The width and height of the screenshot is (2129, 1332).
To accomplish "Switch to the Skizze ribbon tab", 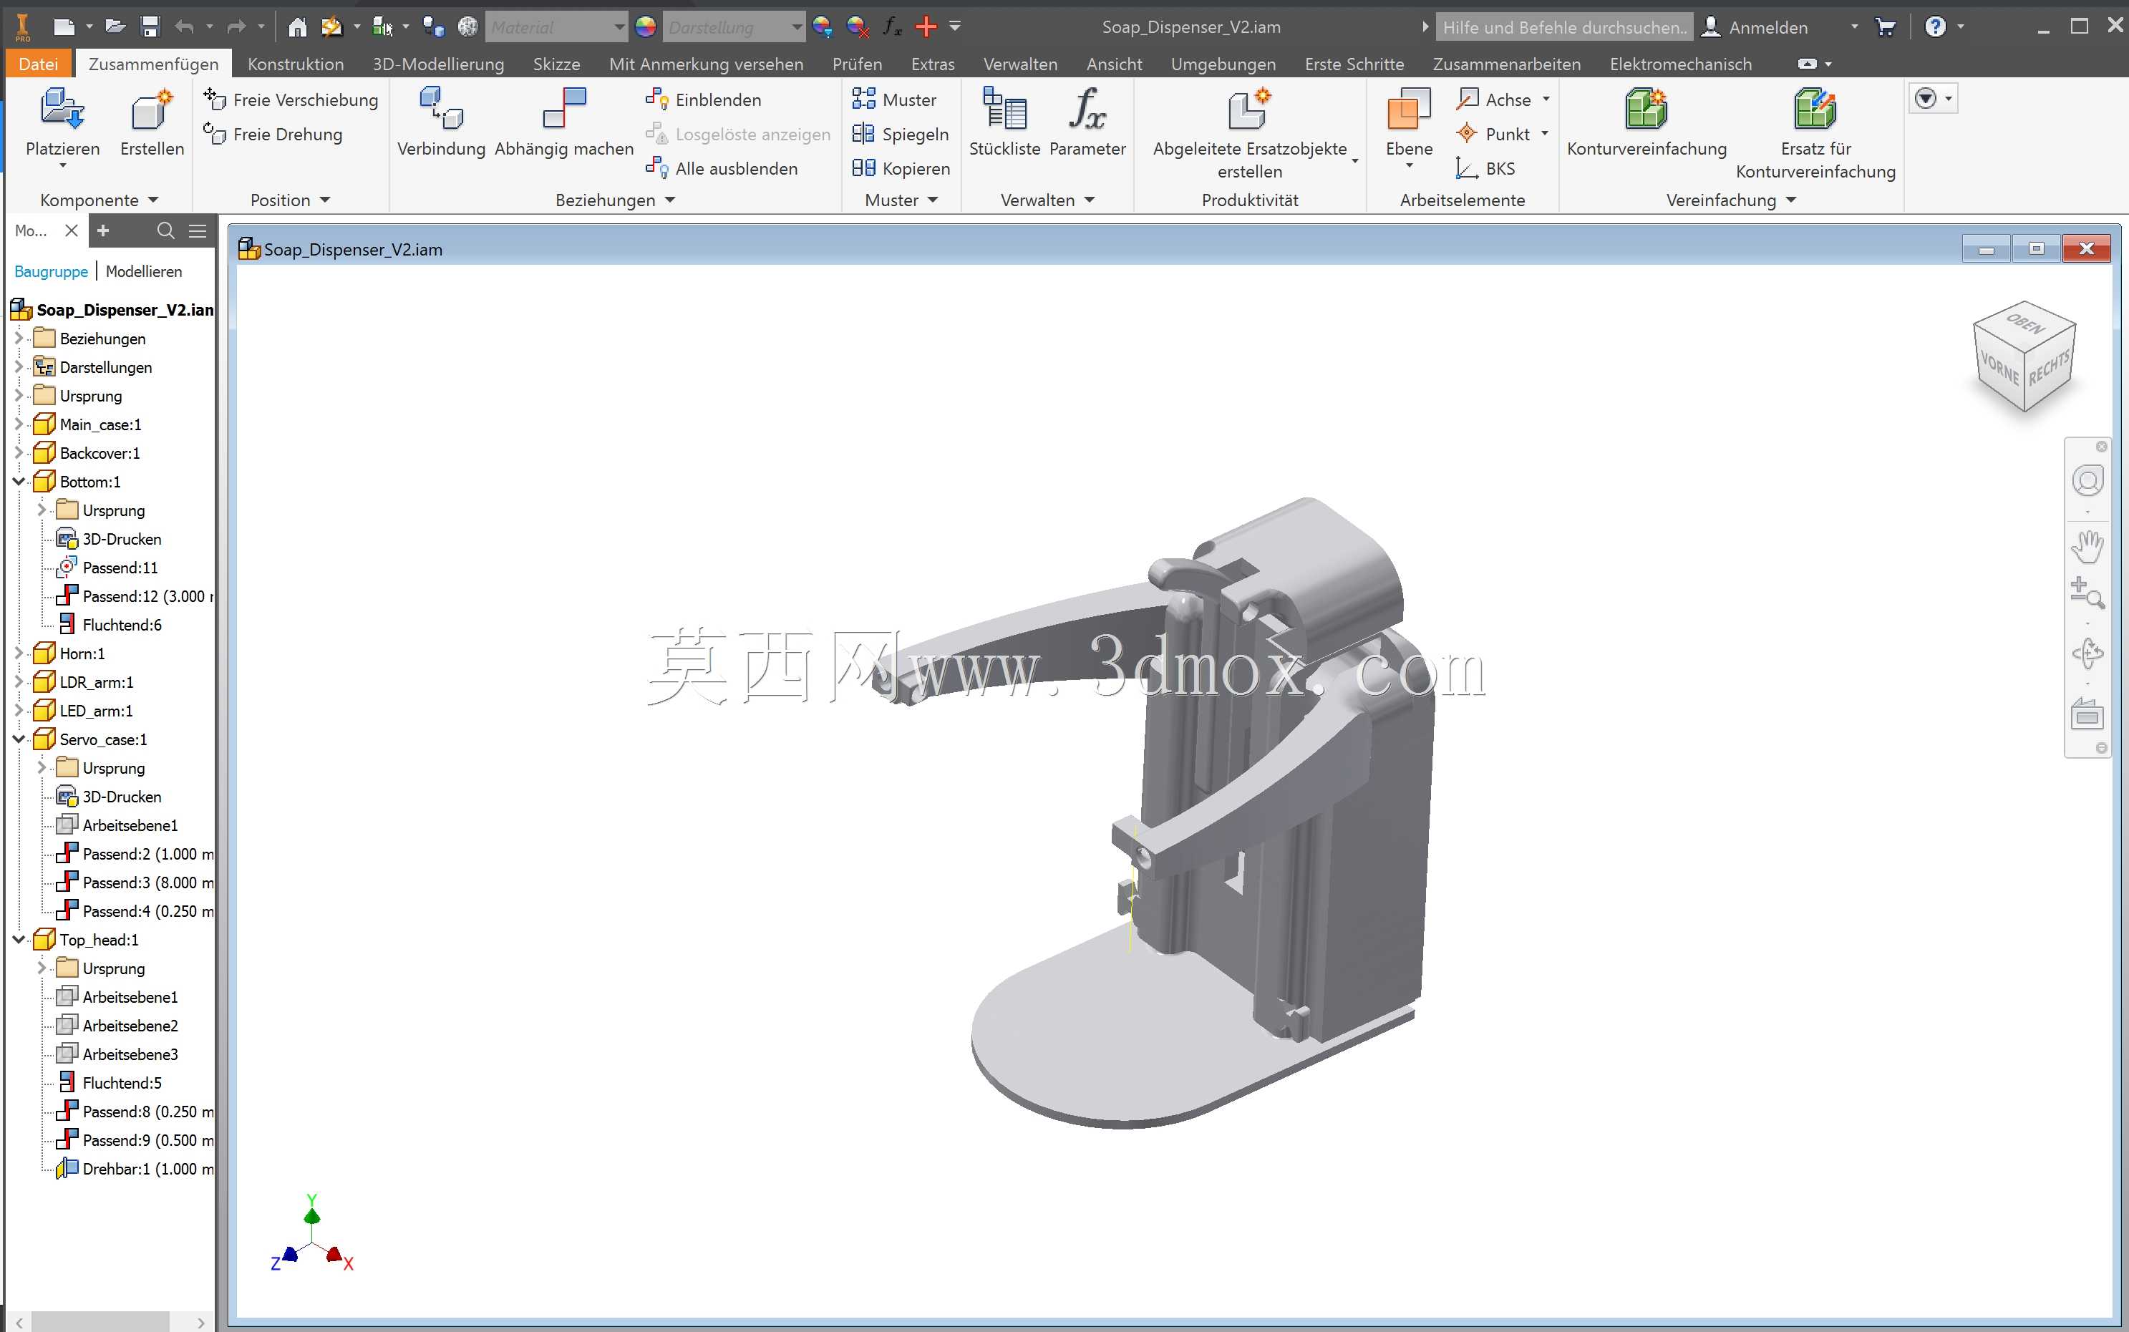I will (x=557, y=64).
